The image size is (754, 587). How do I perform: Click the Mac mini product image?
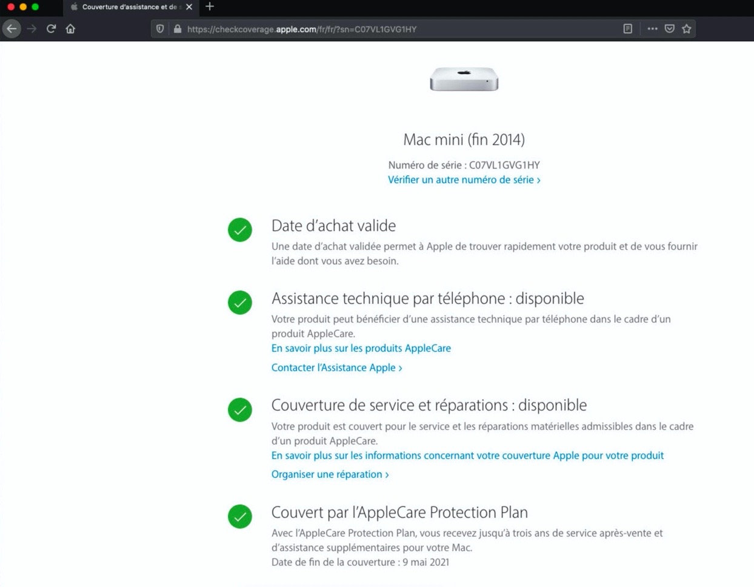point(464,79)
